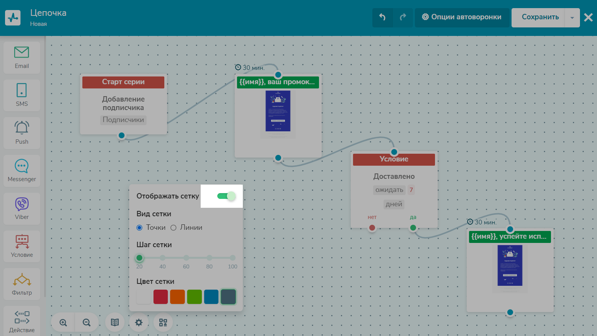This screenshot has width=597, height=336.
Task: Add a Push notification block
Action: pyautogui.click(x=22, y=133)
